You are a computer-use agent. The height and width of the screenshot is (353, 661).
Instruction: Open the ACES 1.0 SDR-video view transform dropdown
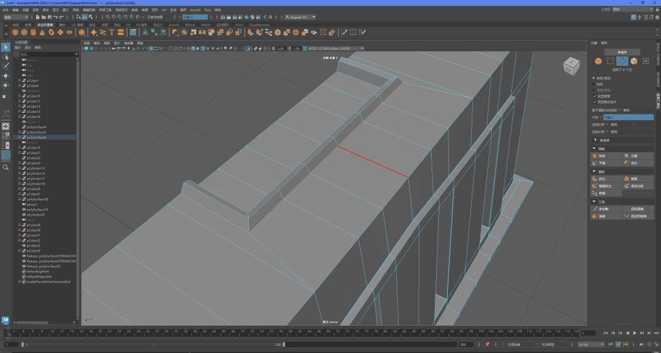[331, 48]
